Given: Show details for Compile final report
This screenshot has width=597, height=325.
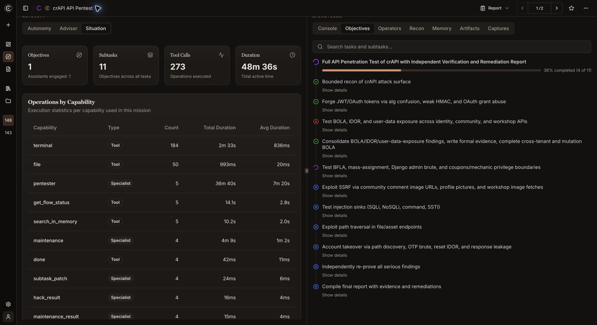Looking at the screenshot, I should [334, 295].
